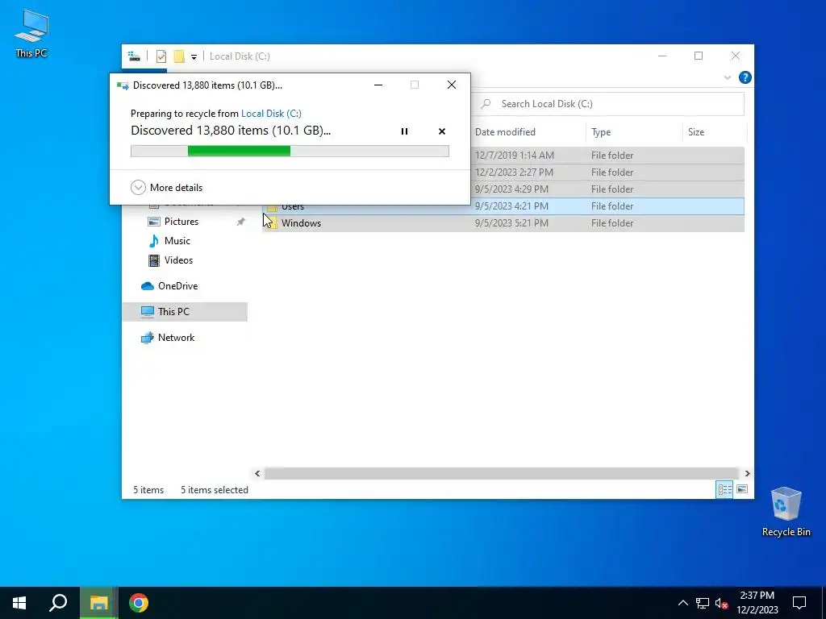Open Customize Quick Access Toolbar dropdown

point(194,57)
